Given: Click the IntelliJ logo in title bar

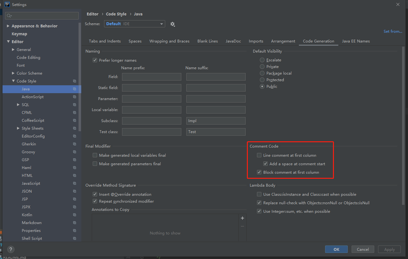Looking at the screenshot, I should (7, 4).
